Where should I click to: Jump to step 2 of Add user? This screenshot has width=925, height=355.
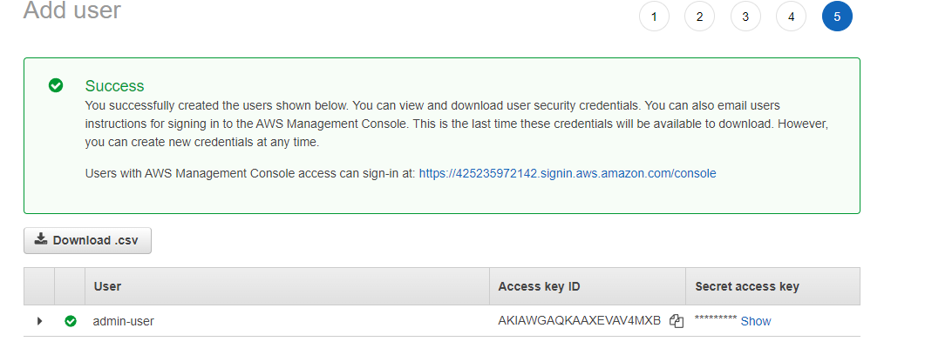(699, 16)
